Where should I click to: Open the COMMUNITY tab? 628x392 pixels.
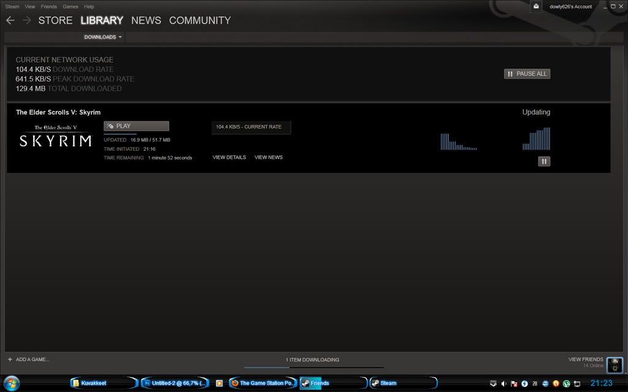tap(200, 20)
